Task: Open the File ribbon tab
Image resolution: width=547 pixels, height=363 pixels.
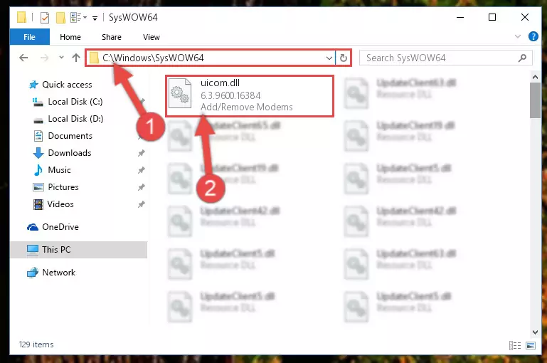Action: click(30, 37)
